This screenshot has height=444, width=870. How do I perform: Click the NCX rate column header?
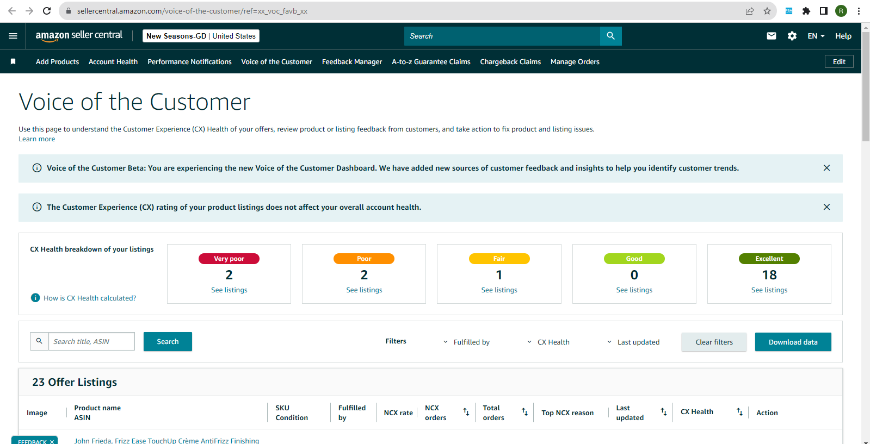tap(398, 412)
